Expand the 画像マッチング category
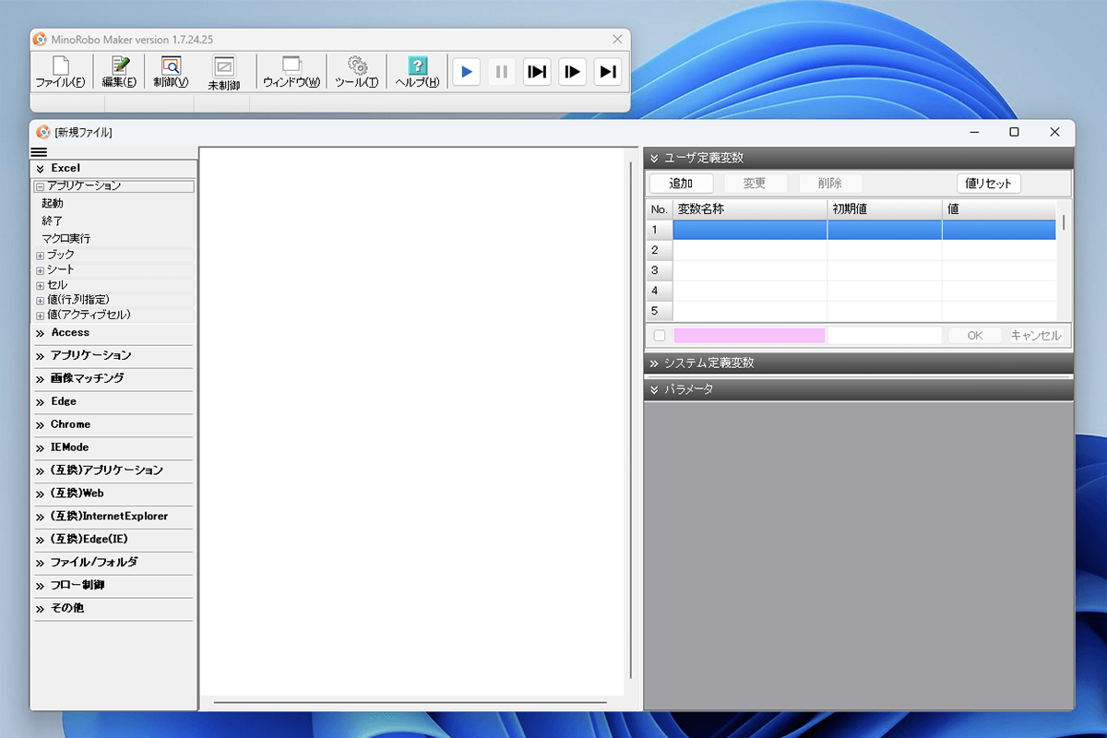Viewport: 1107px width, 738px height. point(113,379)
